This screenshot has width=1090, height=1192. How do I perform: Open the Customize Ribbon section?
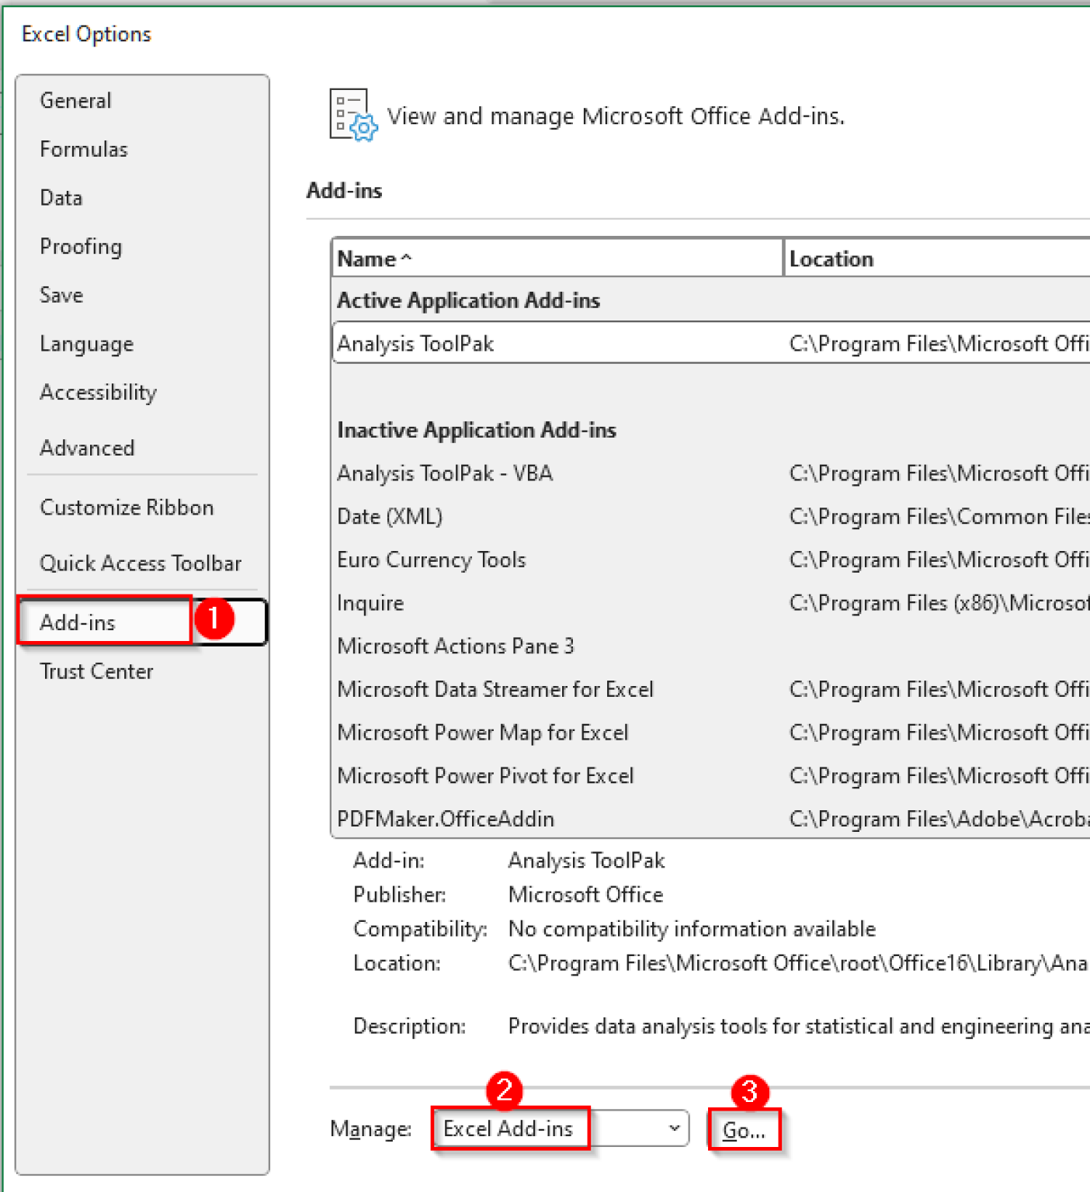[x=127, y=507]
